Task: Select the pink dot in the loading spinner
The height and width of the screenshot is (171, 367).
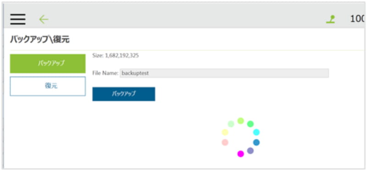Action: click(225, 142)
